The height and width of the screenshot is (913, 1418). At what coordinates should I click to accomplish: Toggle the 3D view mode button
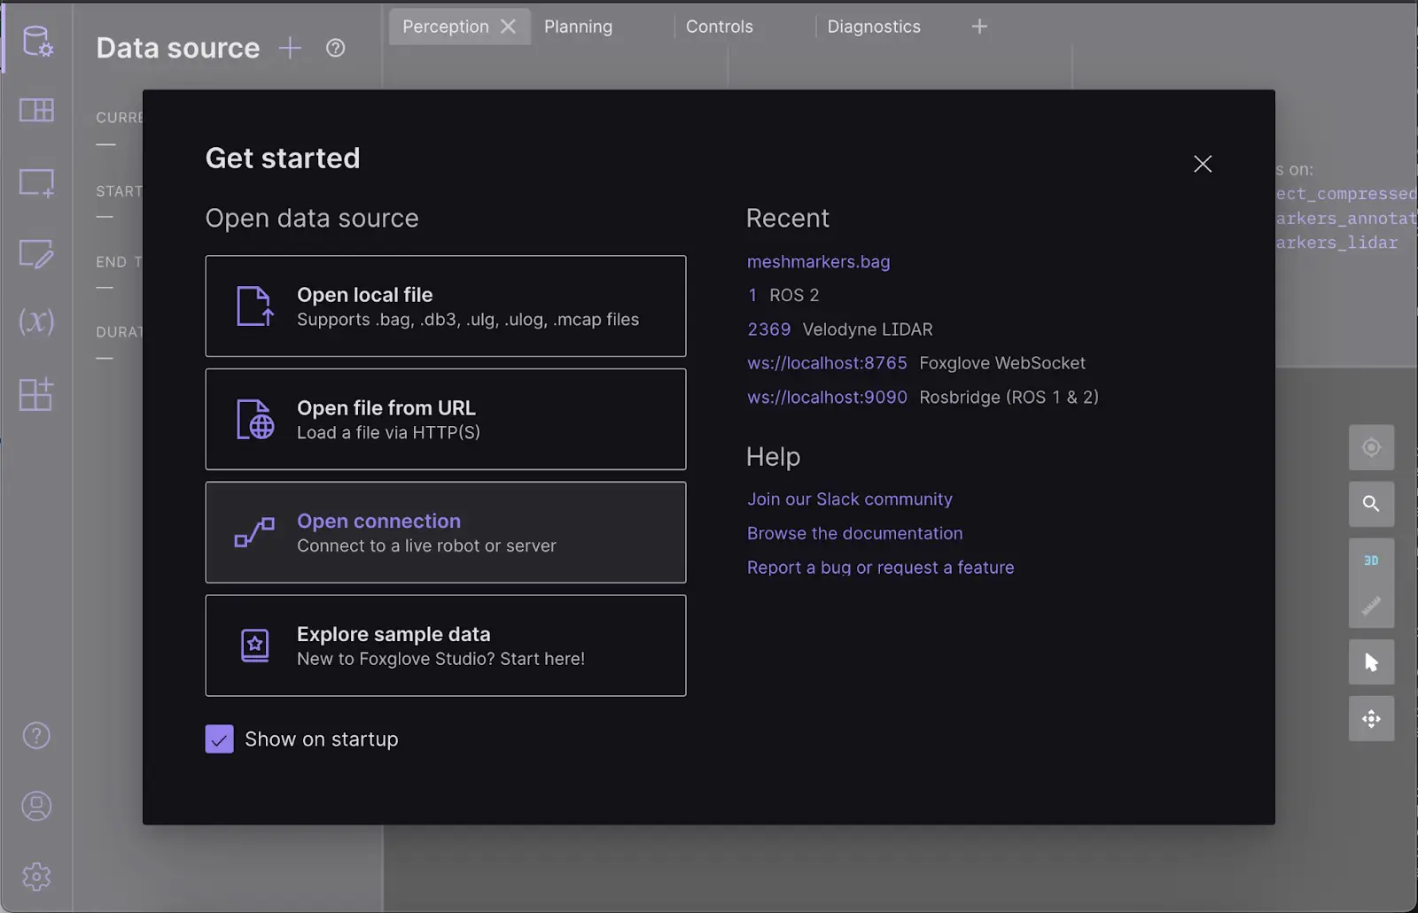coord(1371,560)
